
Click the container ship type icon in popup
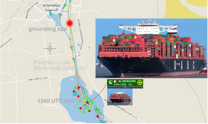110,83
